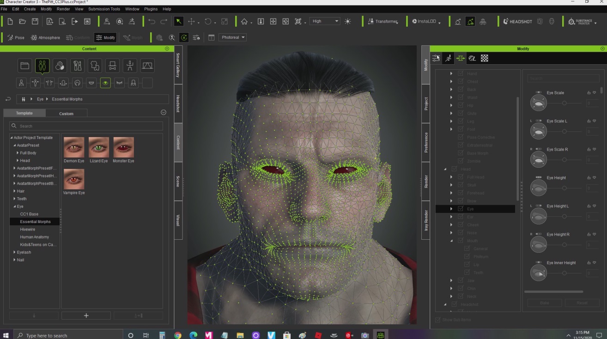Collapse the Eye node in template tree
Viewport: 607px width, 339px height.
click(14, 206)
